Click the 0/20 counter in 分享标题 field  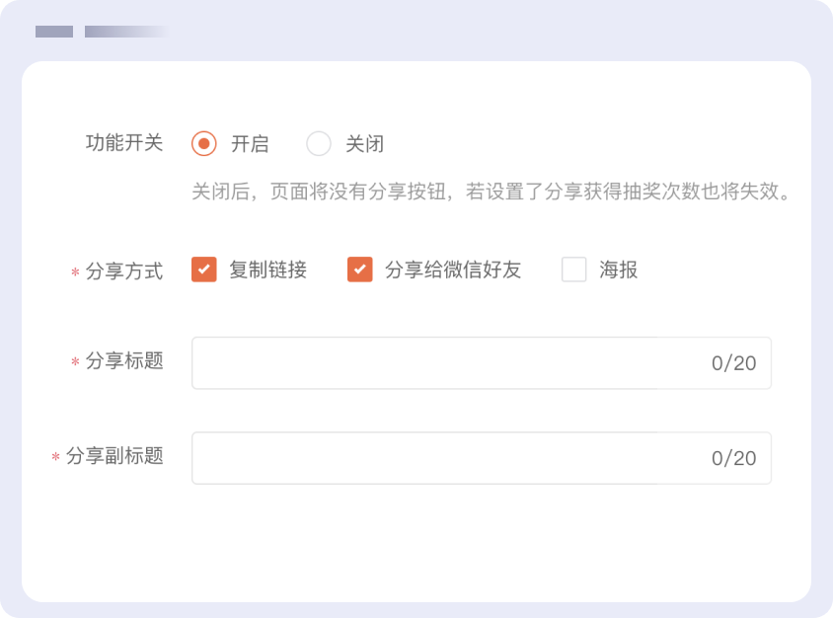pyautogui.click(x=733, y=363)
